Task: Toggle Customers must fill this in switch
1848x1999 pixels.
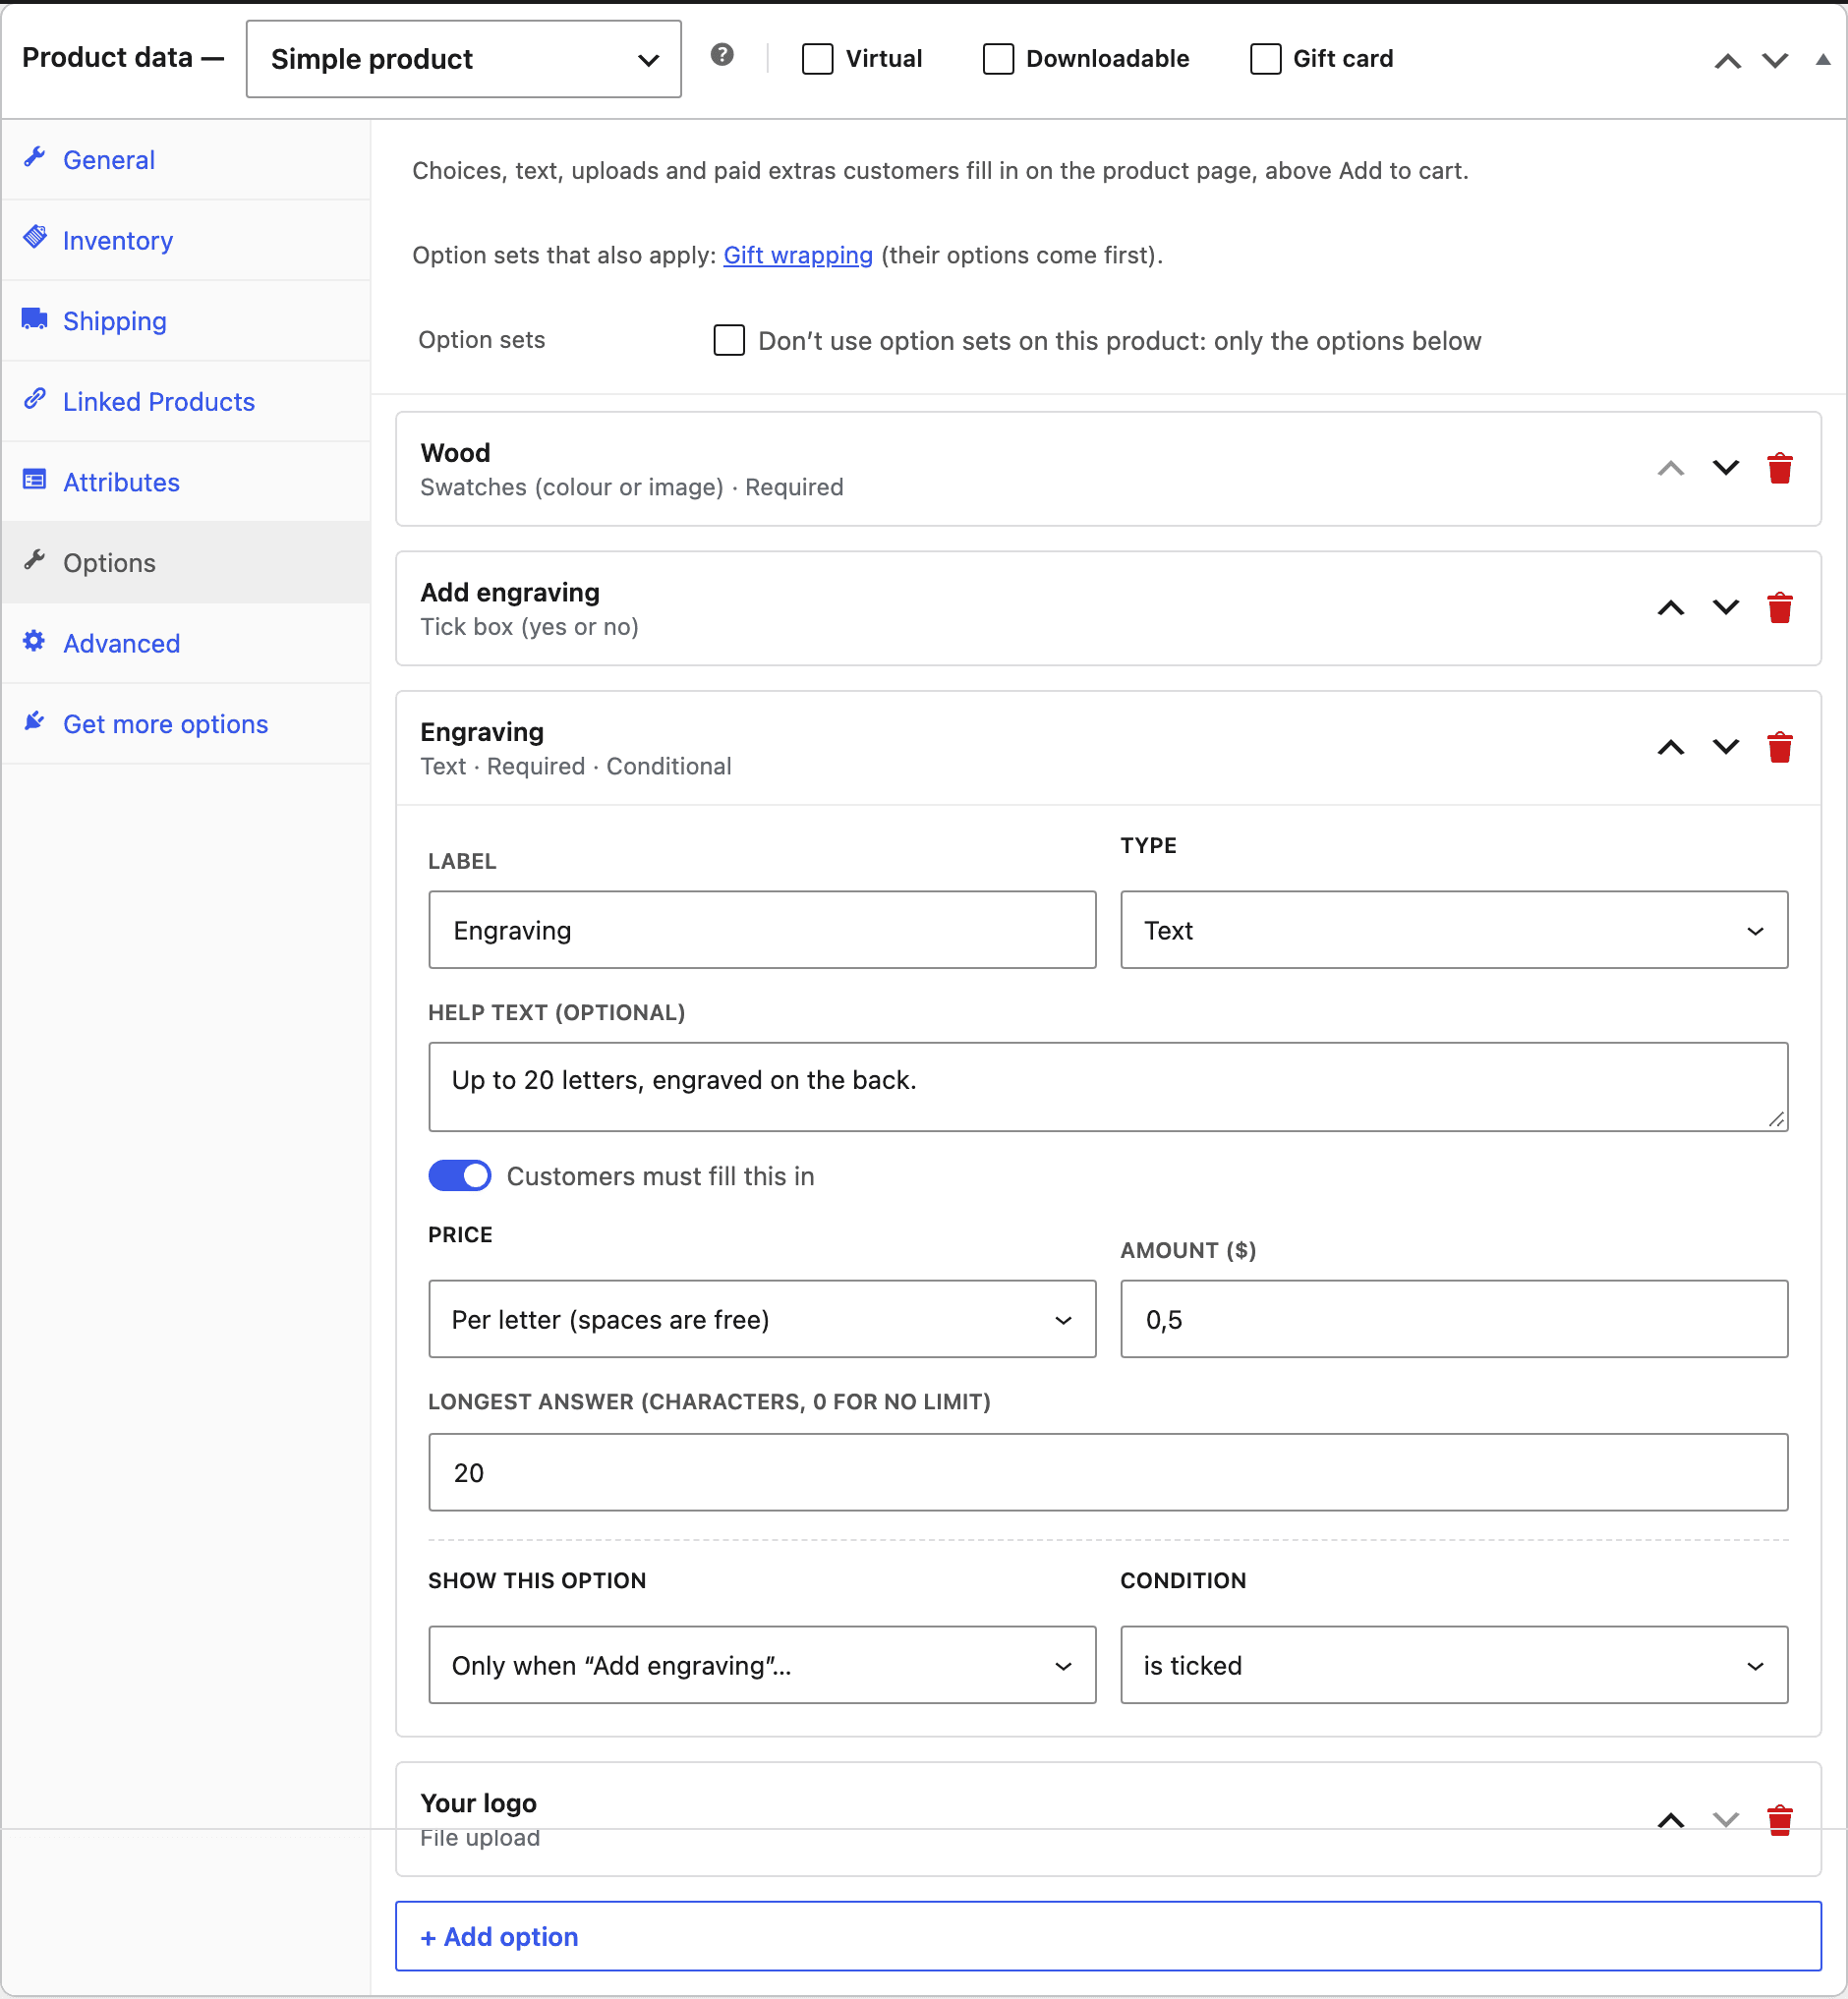Action: [x=459, y=1175]
